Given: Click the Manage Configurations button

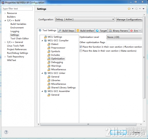Looking at the screenshot, I should click(x=129, y=19).
